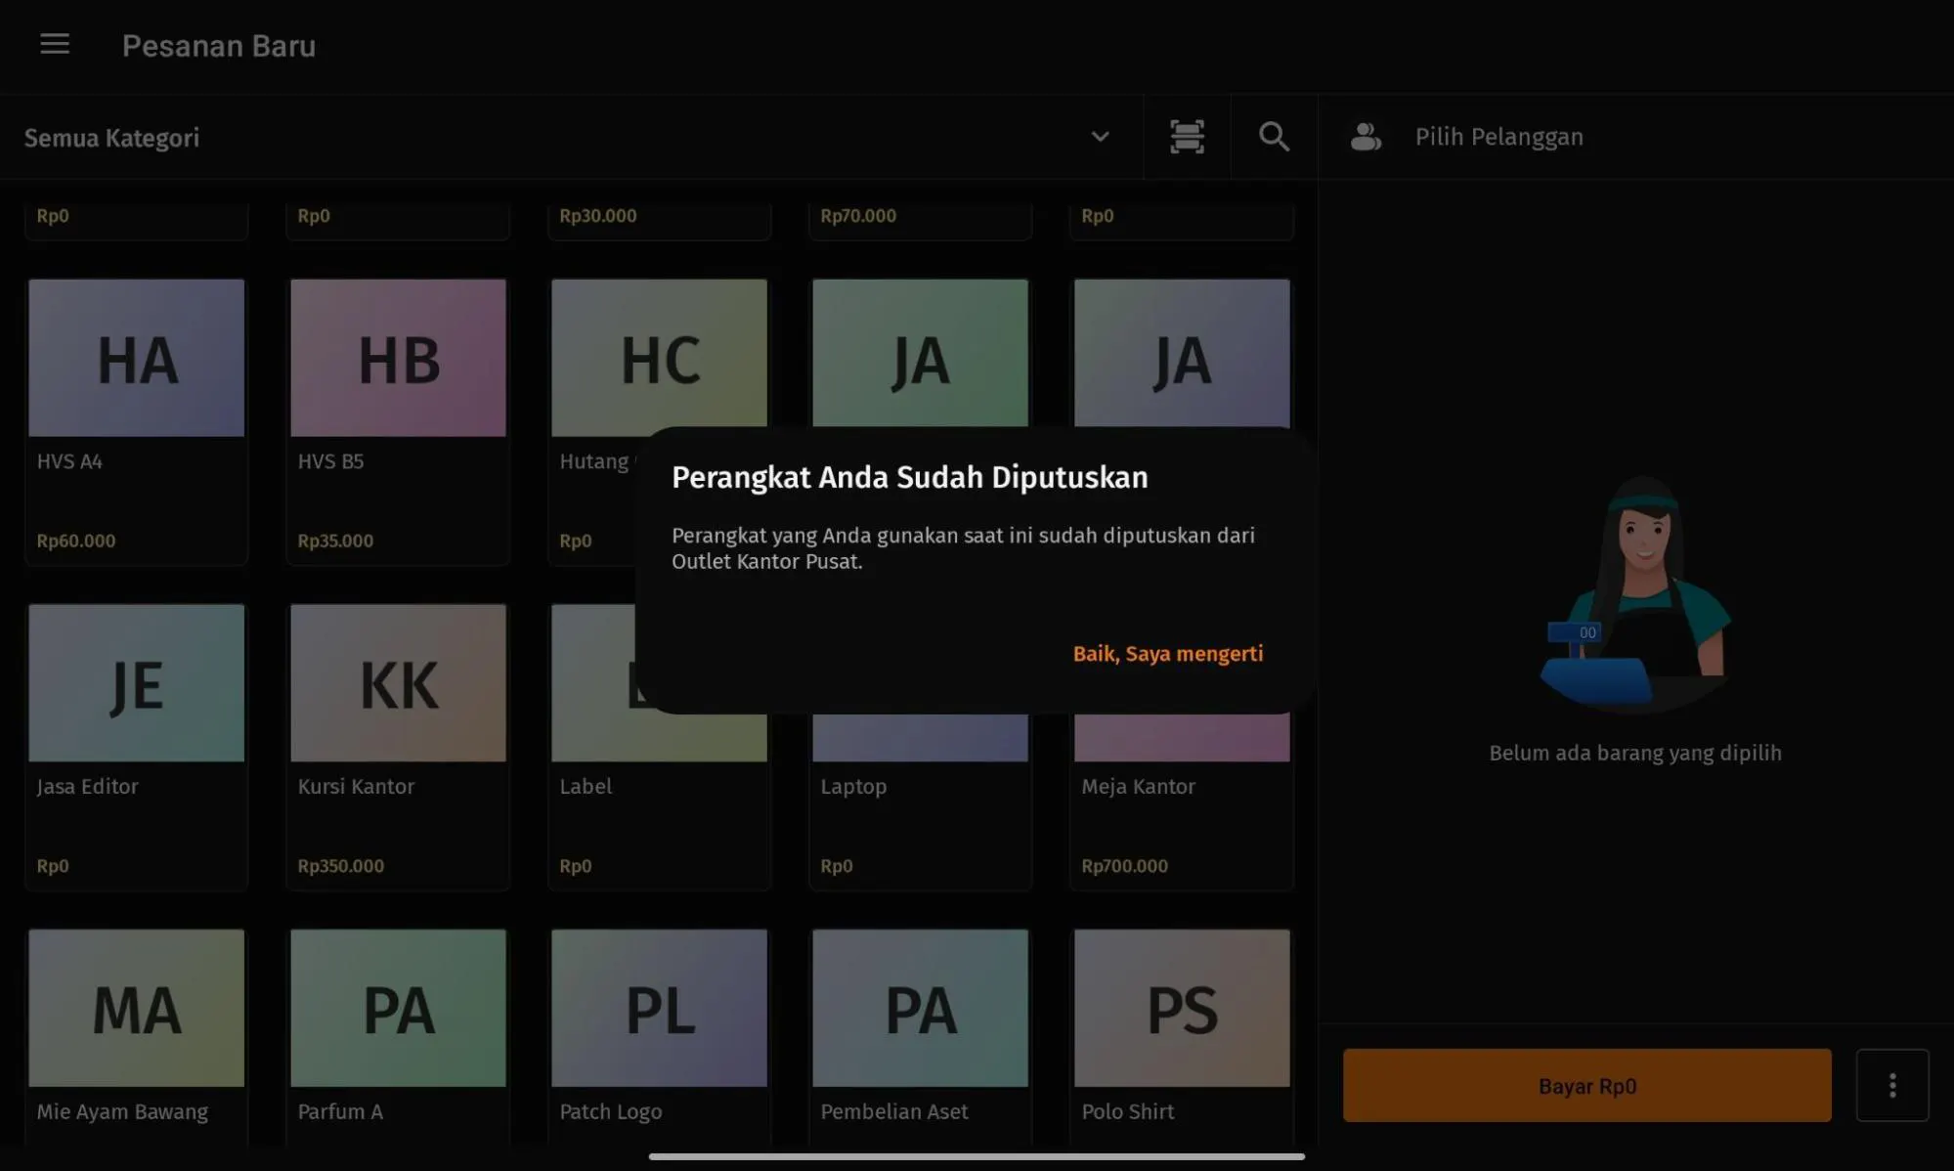Select the HVS B5 product tile
The width and height of the screenshot is (1954, 1171).
point(398,420)
